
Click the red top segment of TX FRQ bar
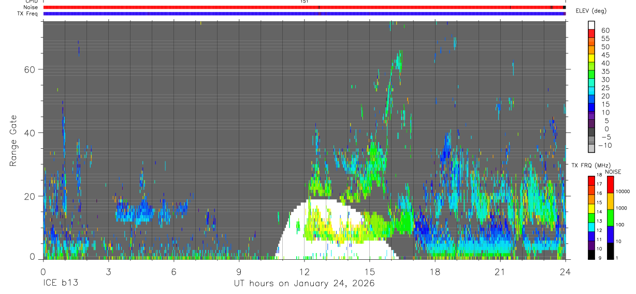tap(591, 180)
